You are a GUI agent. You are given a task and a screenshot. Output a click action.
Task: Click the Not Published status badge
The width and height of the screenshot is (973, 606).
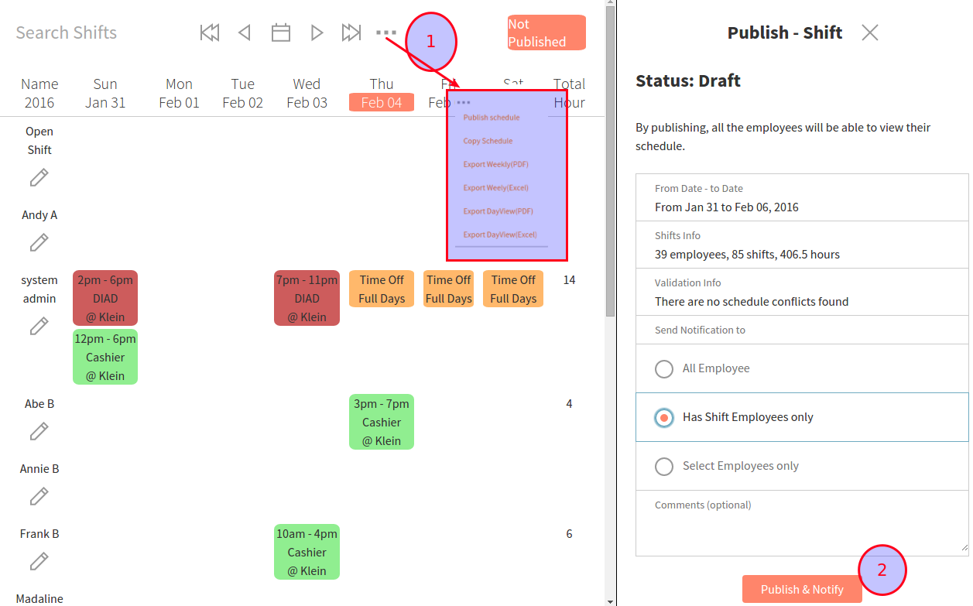coord(546,33)
